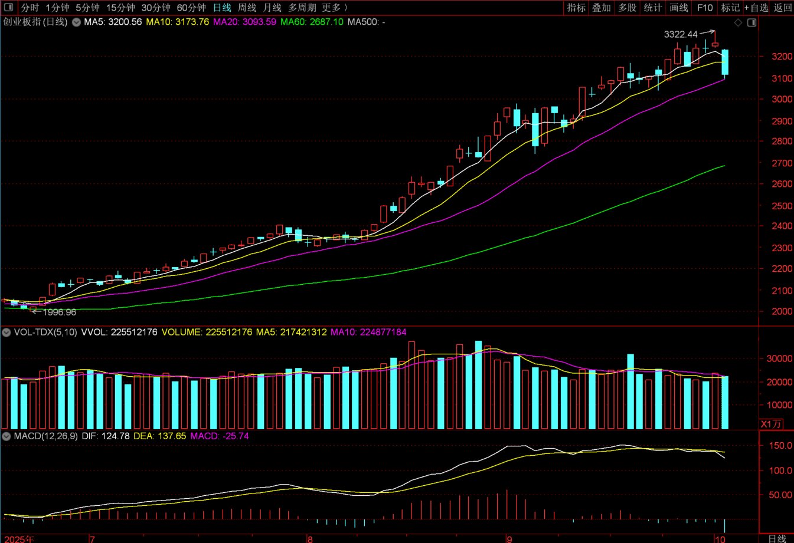Switch to the 周线 weekly tab
Screen dimensions: 794x543
[247, 8]
